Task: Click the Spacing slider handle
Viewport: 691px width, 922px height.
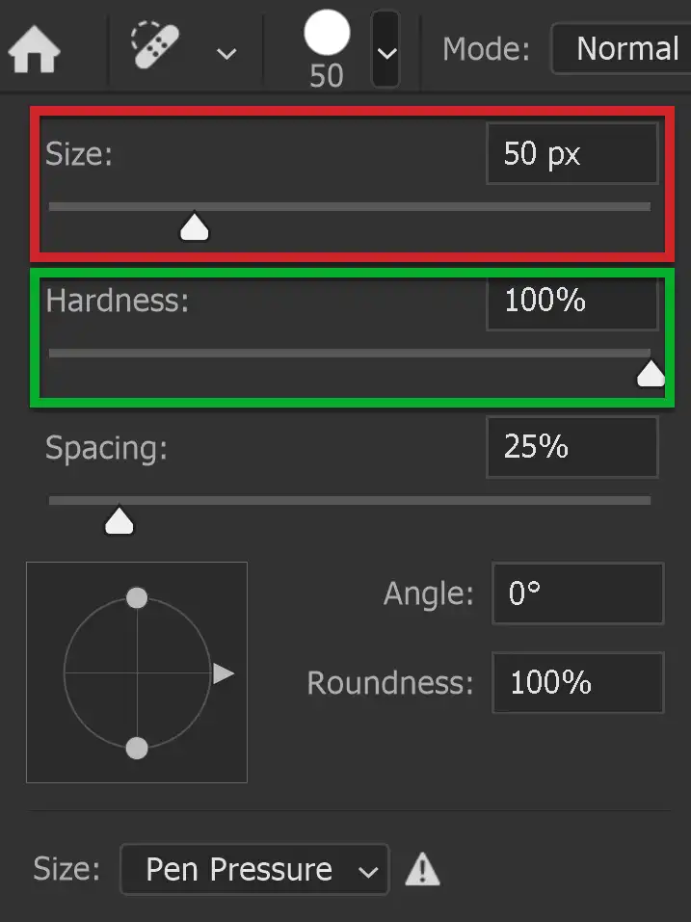Action: coord(119,520)
